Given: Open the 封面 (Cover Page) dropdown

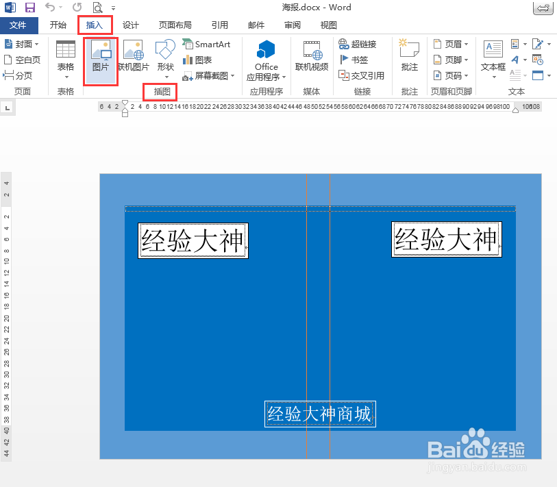Looking at the screenshot, I should (22, 44).
